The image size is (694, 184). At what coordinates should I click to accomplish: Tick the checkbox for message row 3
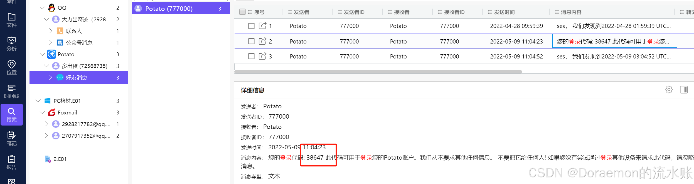point(251,56)
